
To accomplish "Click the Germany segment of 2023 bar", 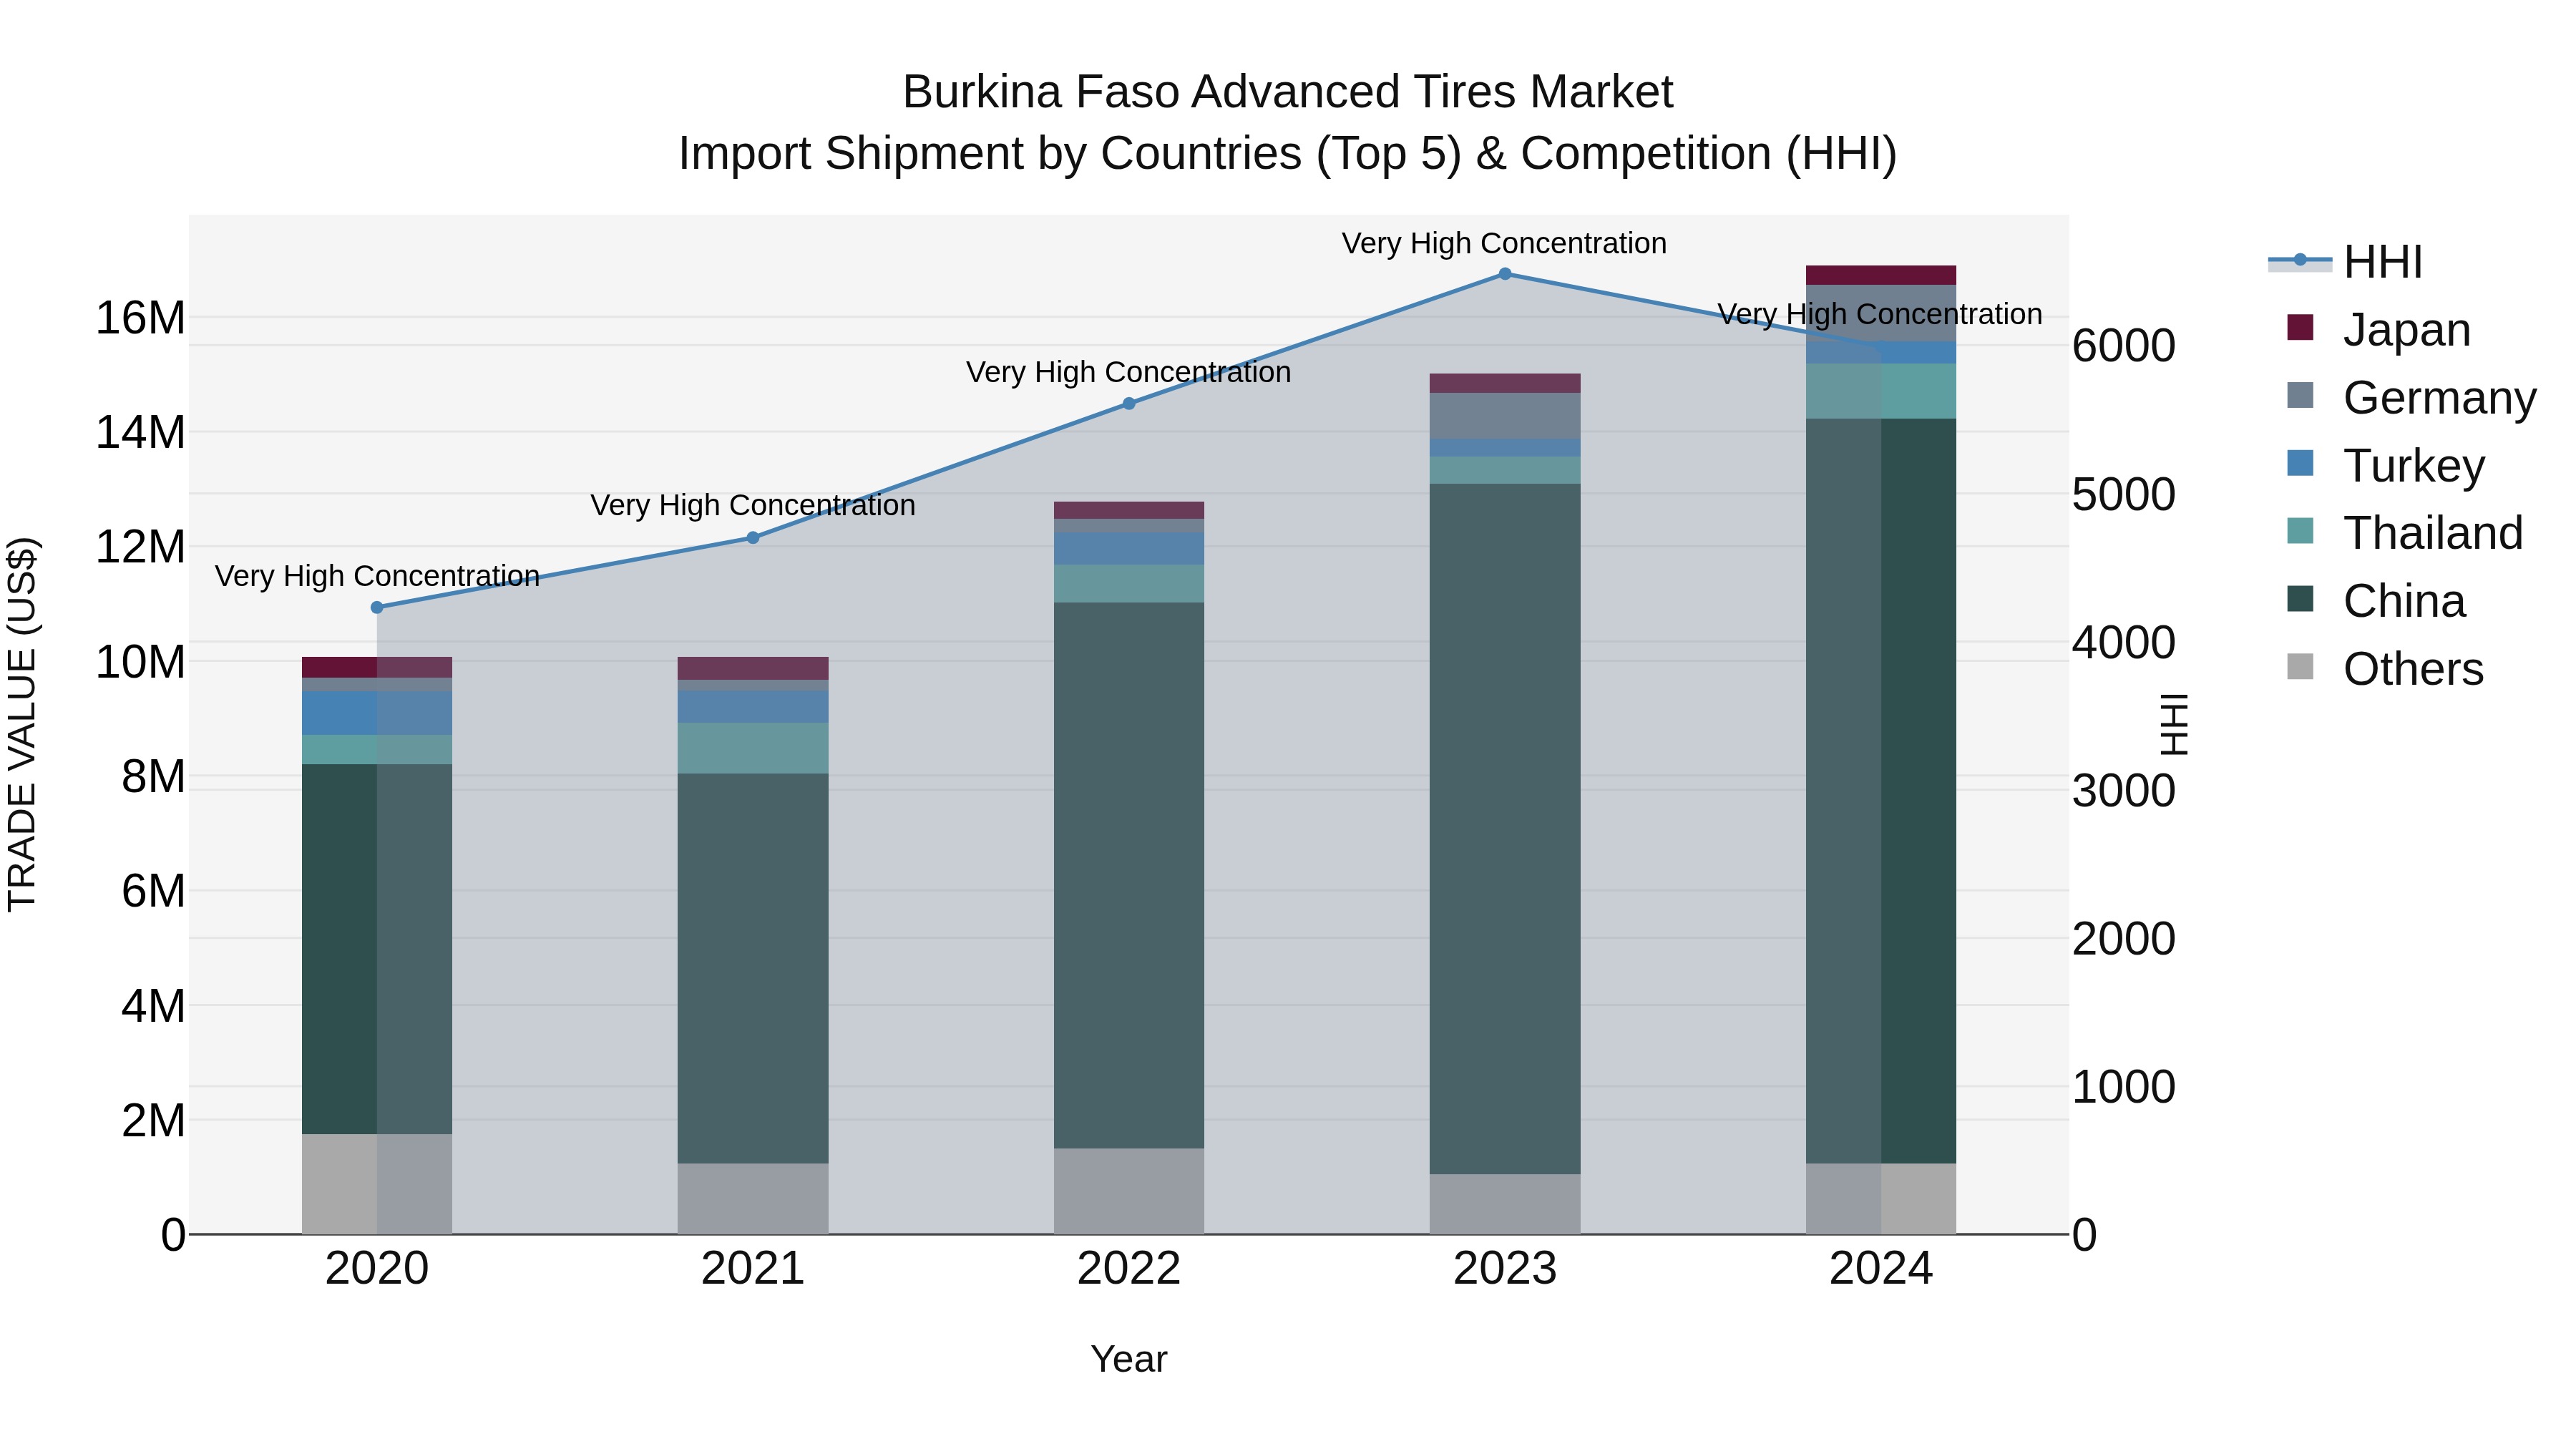I will tap(1505, 416).
